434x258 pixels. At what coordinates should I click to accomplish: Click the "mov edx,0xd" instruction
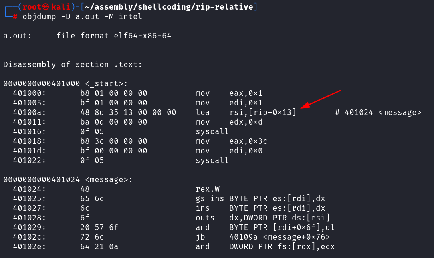click(x=229, y=122)
